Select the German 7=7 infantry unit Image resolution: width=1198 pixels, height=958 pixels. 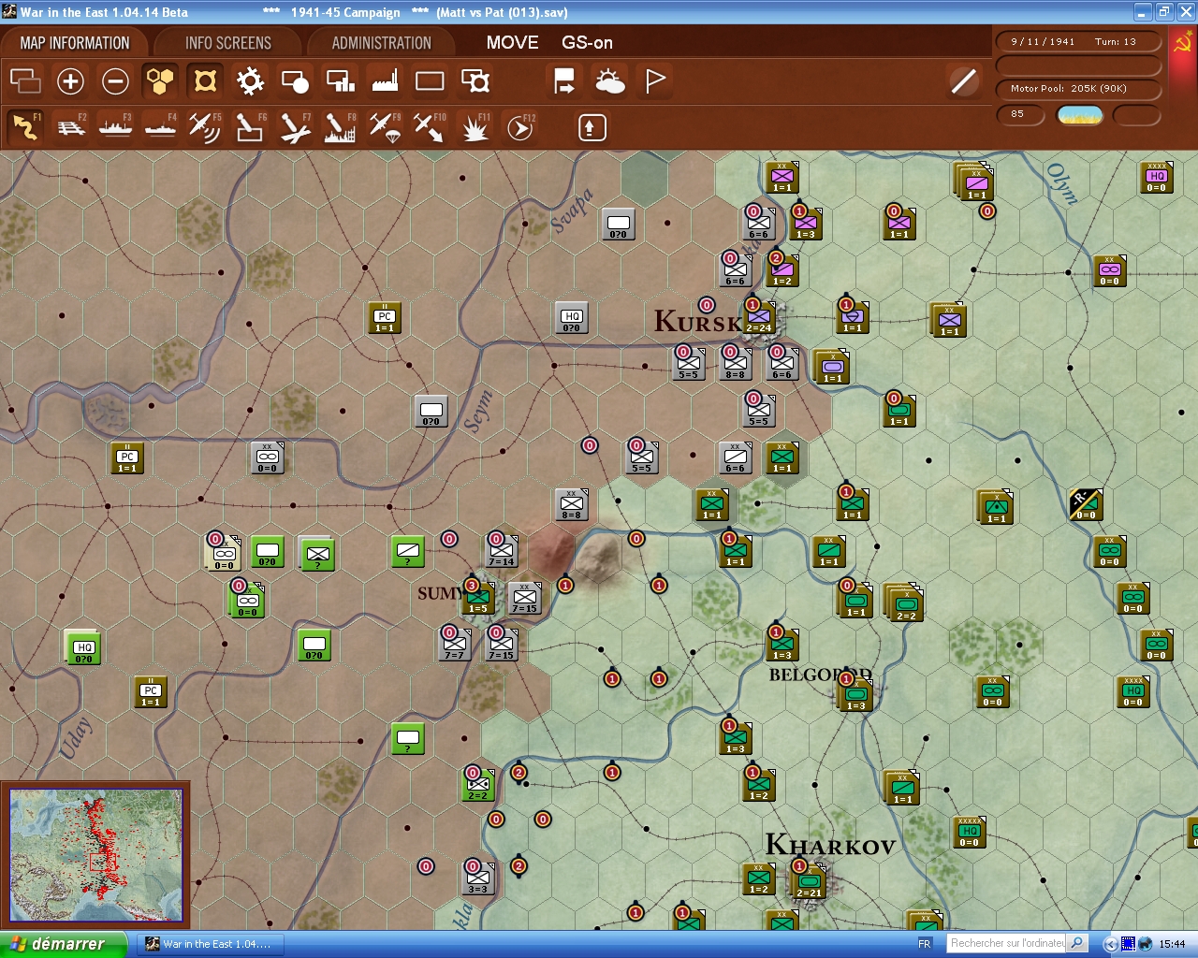tap(455, 645)
